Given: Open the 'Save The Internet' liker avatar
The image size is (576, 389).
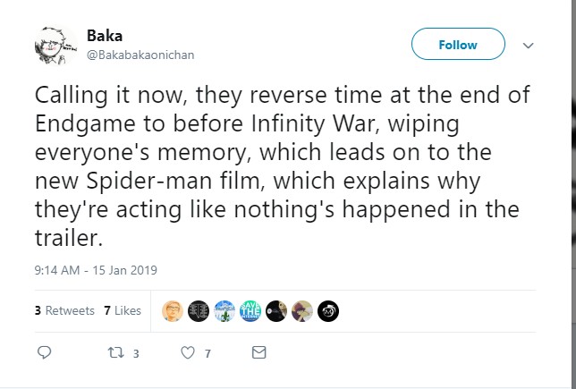Looking at the screenshot, I should [x=250, y=310].
